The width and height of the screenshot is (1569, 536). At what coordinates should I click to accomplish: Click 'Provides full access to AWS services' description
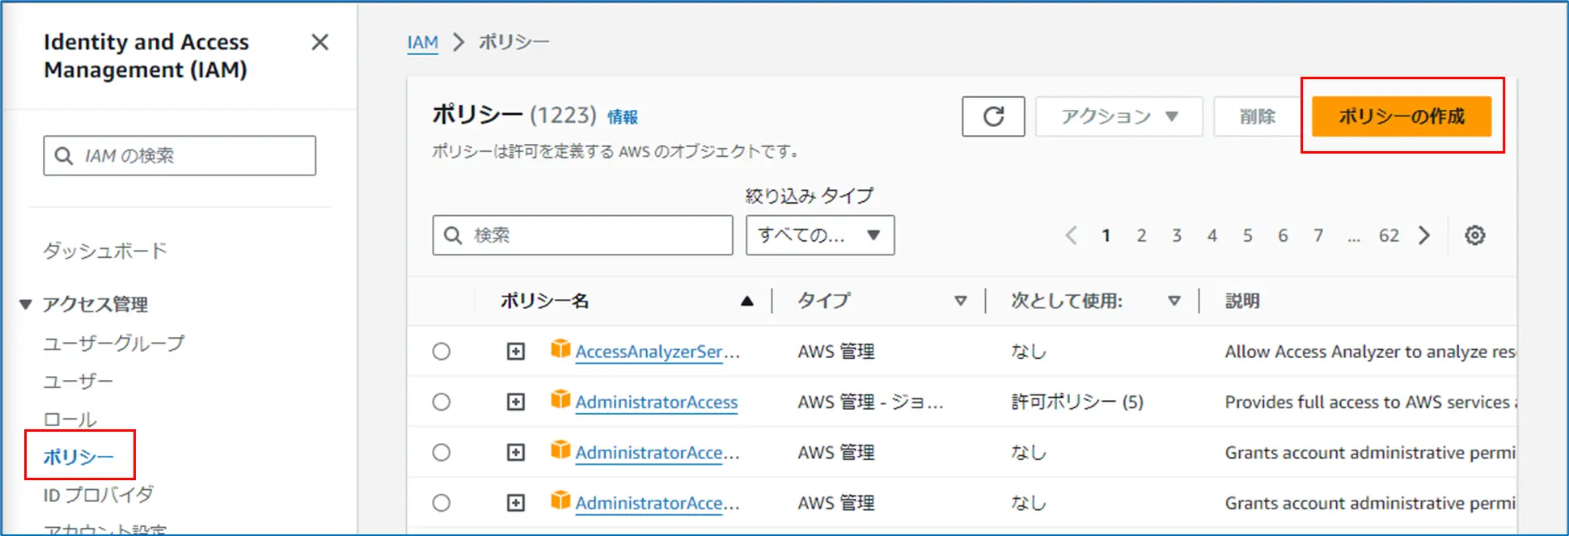[1370, 402]
